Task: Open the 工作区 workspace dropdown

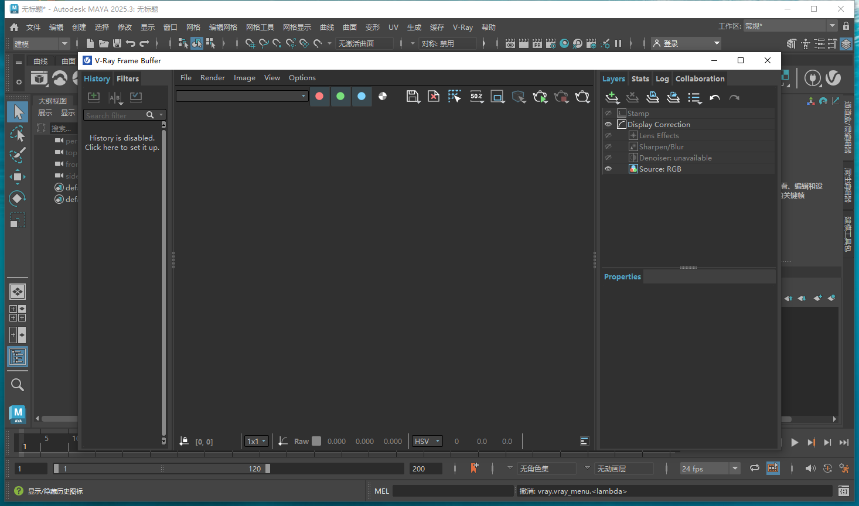Action: 790,26
